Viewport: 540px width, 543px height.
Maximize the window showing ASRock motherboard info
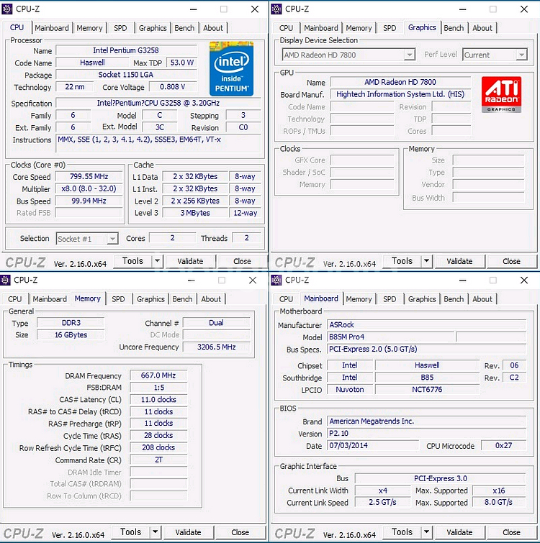pyautogui.click(x=493, y=280)
